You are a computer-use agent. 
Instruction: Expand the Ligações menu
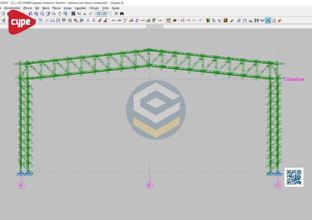coord(80,8)
